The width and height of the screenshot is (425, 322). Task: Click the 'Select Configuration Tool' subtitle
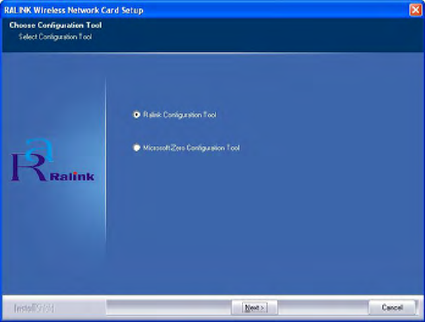[55, 37]
